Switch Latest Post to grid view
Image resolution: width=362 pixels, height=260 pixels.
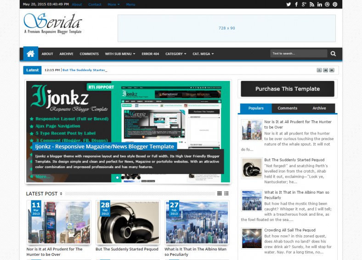(x=220, y=194)
